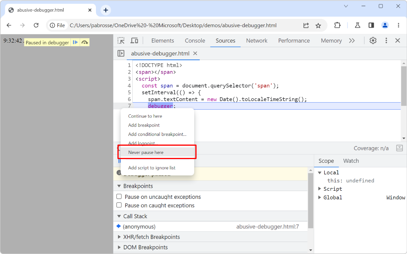
Task: Enable Pause on uncaught exceptions
Action: click(119, 197)
